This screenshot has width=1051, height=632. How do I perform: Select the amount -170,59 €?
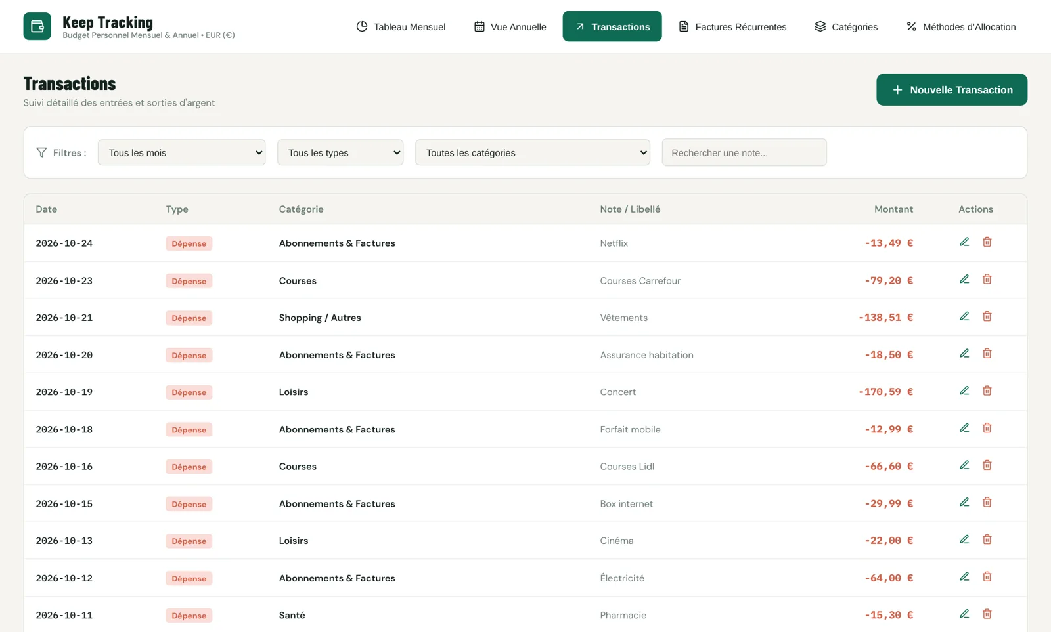[x=885, y=392]
